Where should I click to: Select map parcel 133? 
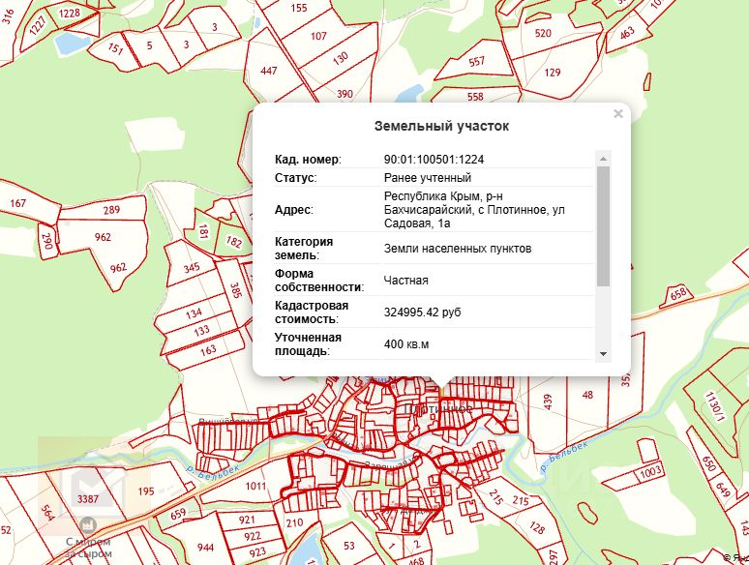pos(201,331)
